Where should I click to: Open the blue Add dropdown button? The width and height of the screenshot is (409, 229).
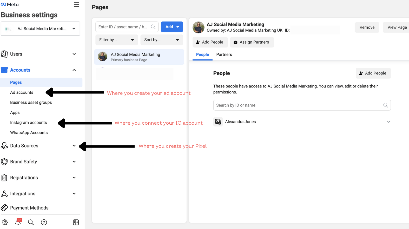tap(172, 27)
